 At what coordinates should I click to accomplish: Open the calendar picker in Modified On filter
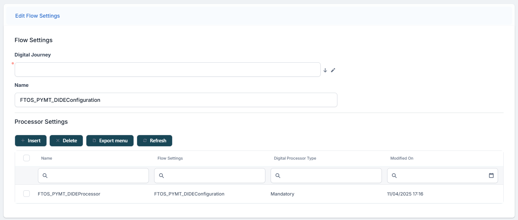coord(491,176)
